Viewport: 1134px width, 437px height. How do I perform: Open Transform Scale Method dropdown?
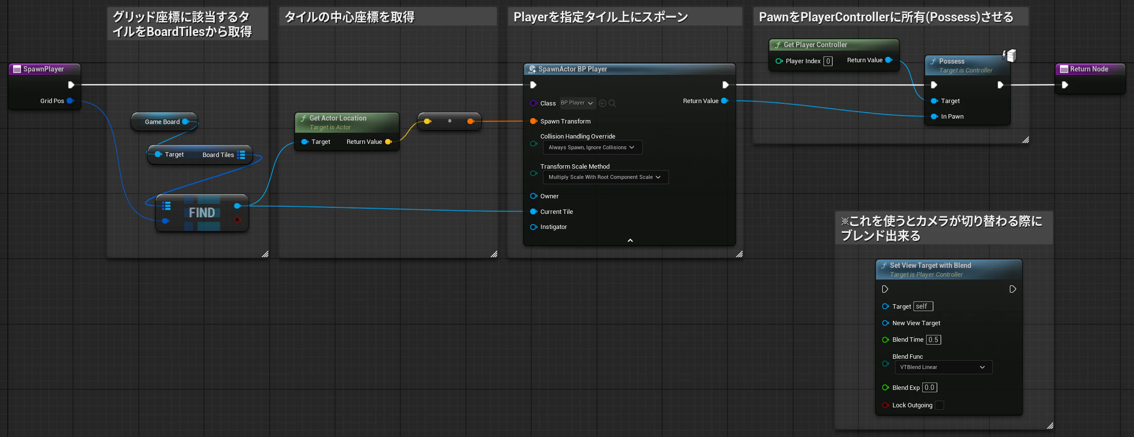point(606,177)
